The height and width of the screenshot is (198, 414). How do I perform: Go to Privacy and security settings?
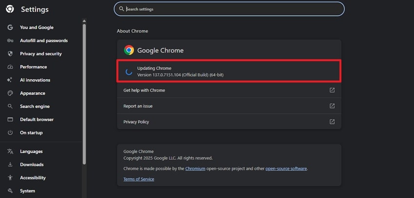point(41,54)
